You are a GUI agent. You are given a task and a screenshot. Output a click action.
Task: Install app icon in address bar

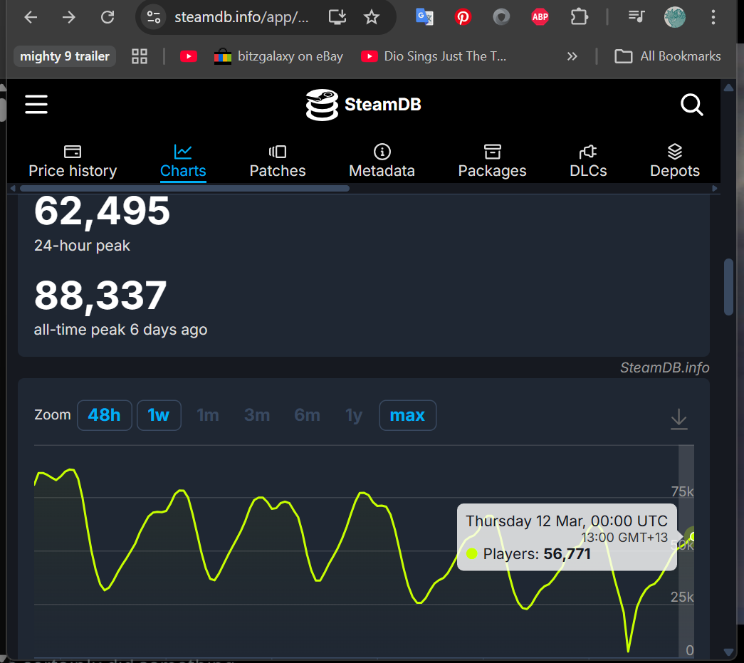[337, 18]
